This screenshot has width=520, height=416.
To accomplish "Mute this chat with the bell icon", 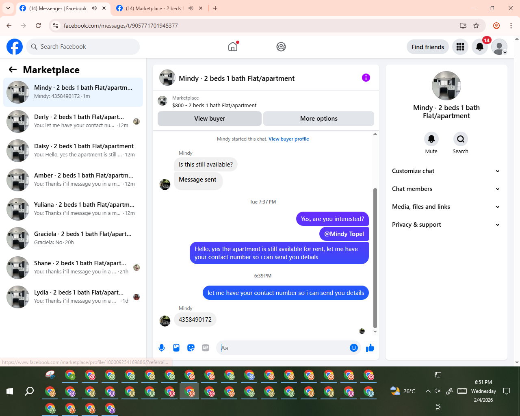I will click(431, 139).
